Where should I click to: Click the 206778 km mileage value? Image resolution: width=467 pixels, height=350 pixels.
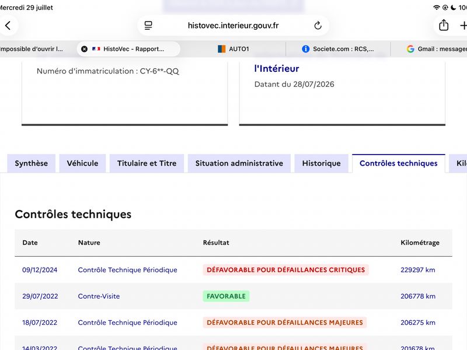pyautogui.click(x=418, y=296)
